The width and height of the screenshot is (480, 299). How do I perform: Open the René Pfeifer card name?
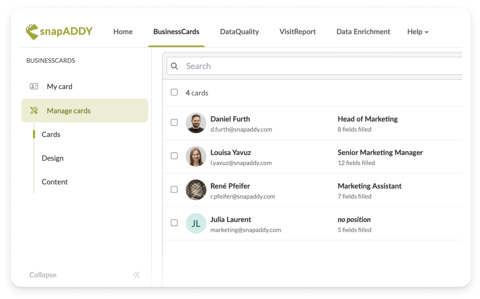click(230, 186)
